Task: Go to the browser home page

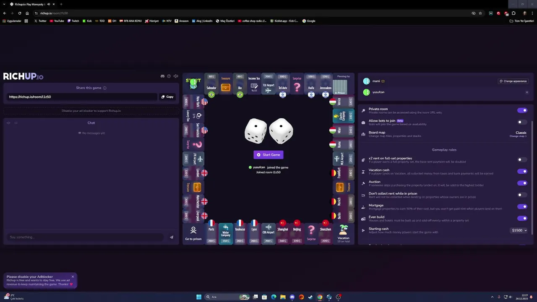Action: pos(27,13)
